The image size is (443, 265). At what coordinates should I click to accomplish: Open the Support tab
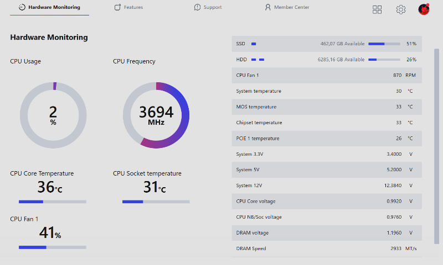[213, 8]
